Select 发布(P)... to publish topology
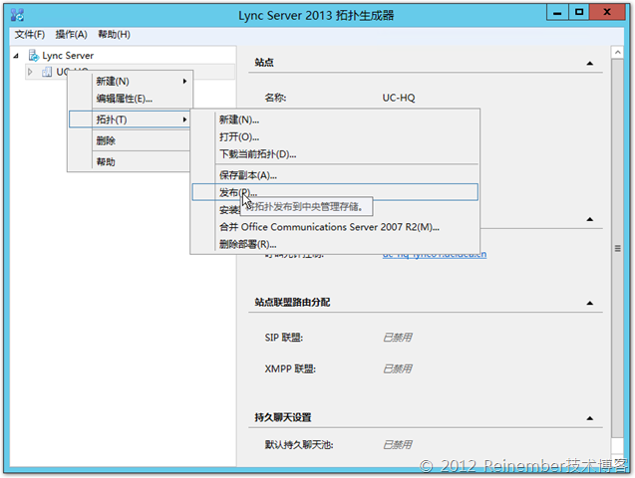635x478 pixels. (x=335, y=192)
